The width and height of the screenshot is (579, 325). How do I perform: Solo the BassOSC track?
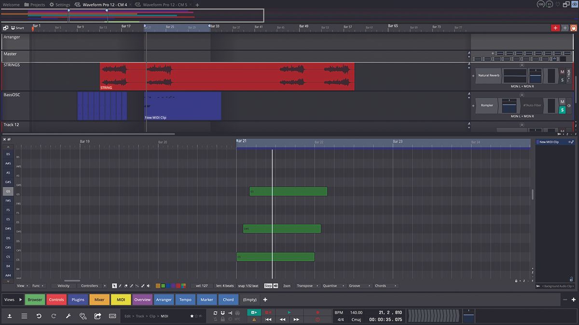[x=562, y=110]
